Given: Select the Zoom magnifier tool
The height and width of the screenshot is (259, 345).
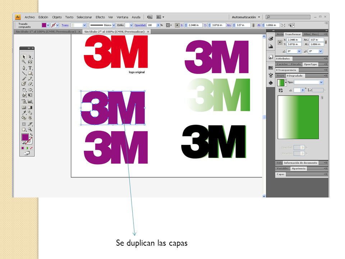Looking at the screenshot, I should (30, 129).
